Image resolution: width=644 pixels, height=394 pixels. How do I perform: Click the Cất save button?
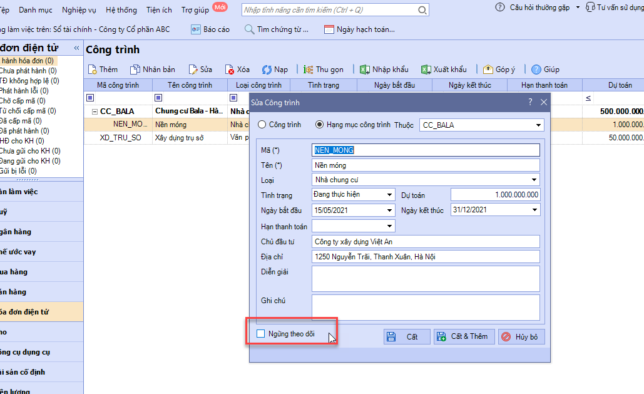(407, 336)
